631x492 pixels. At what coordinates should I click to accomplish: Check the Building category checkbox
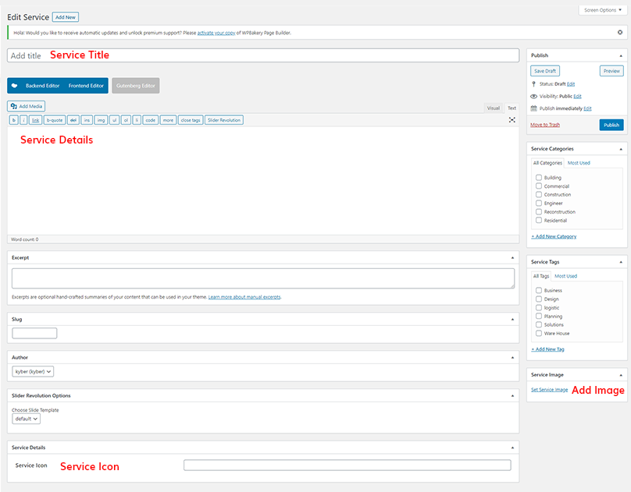[539, 178]
